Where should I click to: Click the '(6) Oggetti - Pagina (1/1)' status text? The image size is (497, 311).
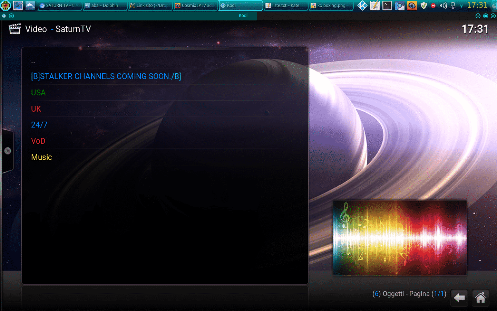pyautogui.click(x=409, y=294)
